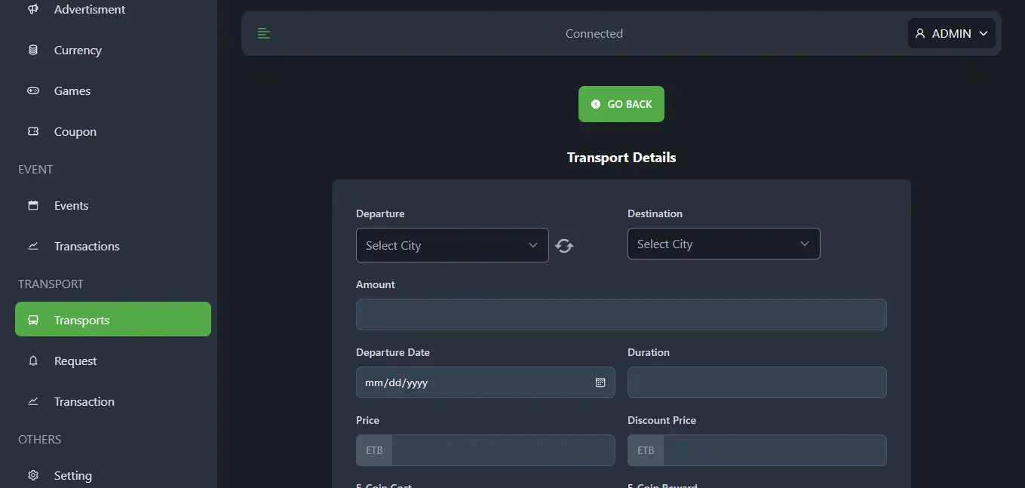Image resolution: width=1025 pixels, height=488 pixels.
Task: Click the refresh icon beside Departure dropdown
Action: tap(564, 246)
